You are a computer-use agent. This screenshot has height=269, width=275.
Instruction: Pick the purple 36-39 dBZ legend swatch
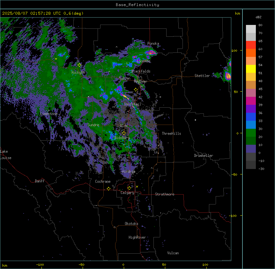251,109
